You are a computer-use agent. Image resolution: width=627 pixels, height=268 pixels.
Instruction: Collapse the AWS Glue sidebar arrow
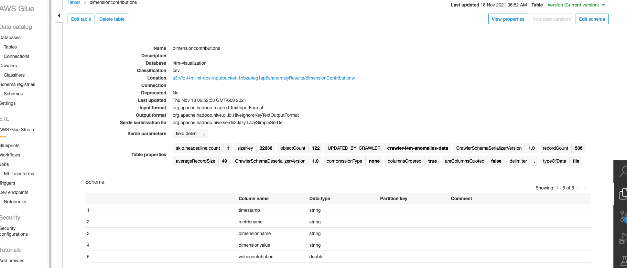[59, 16]
